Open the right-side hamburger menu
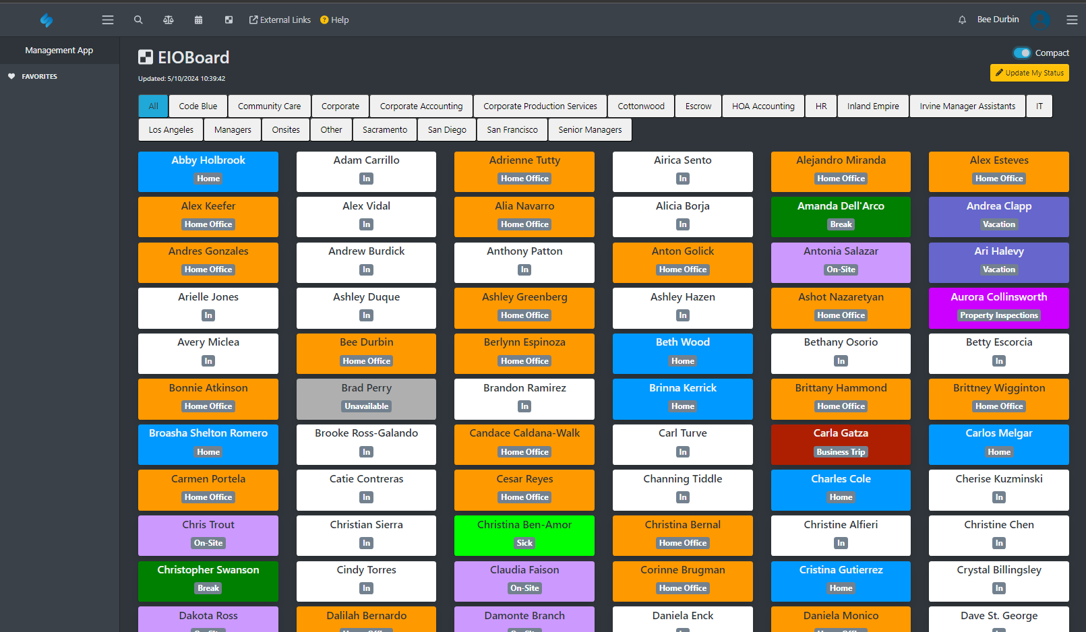 pos(1072,20)
